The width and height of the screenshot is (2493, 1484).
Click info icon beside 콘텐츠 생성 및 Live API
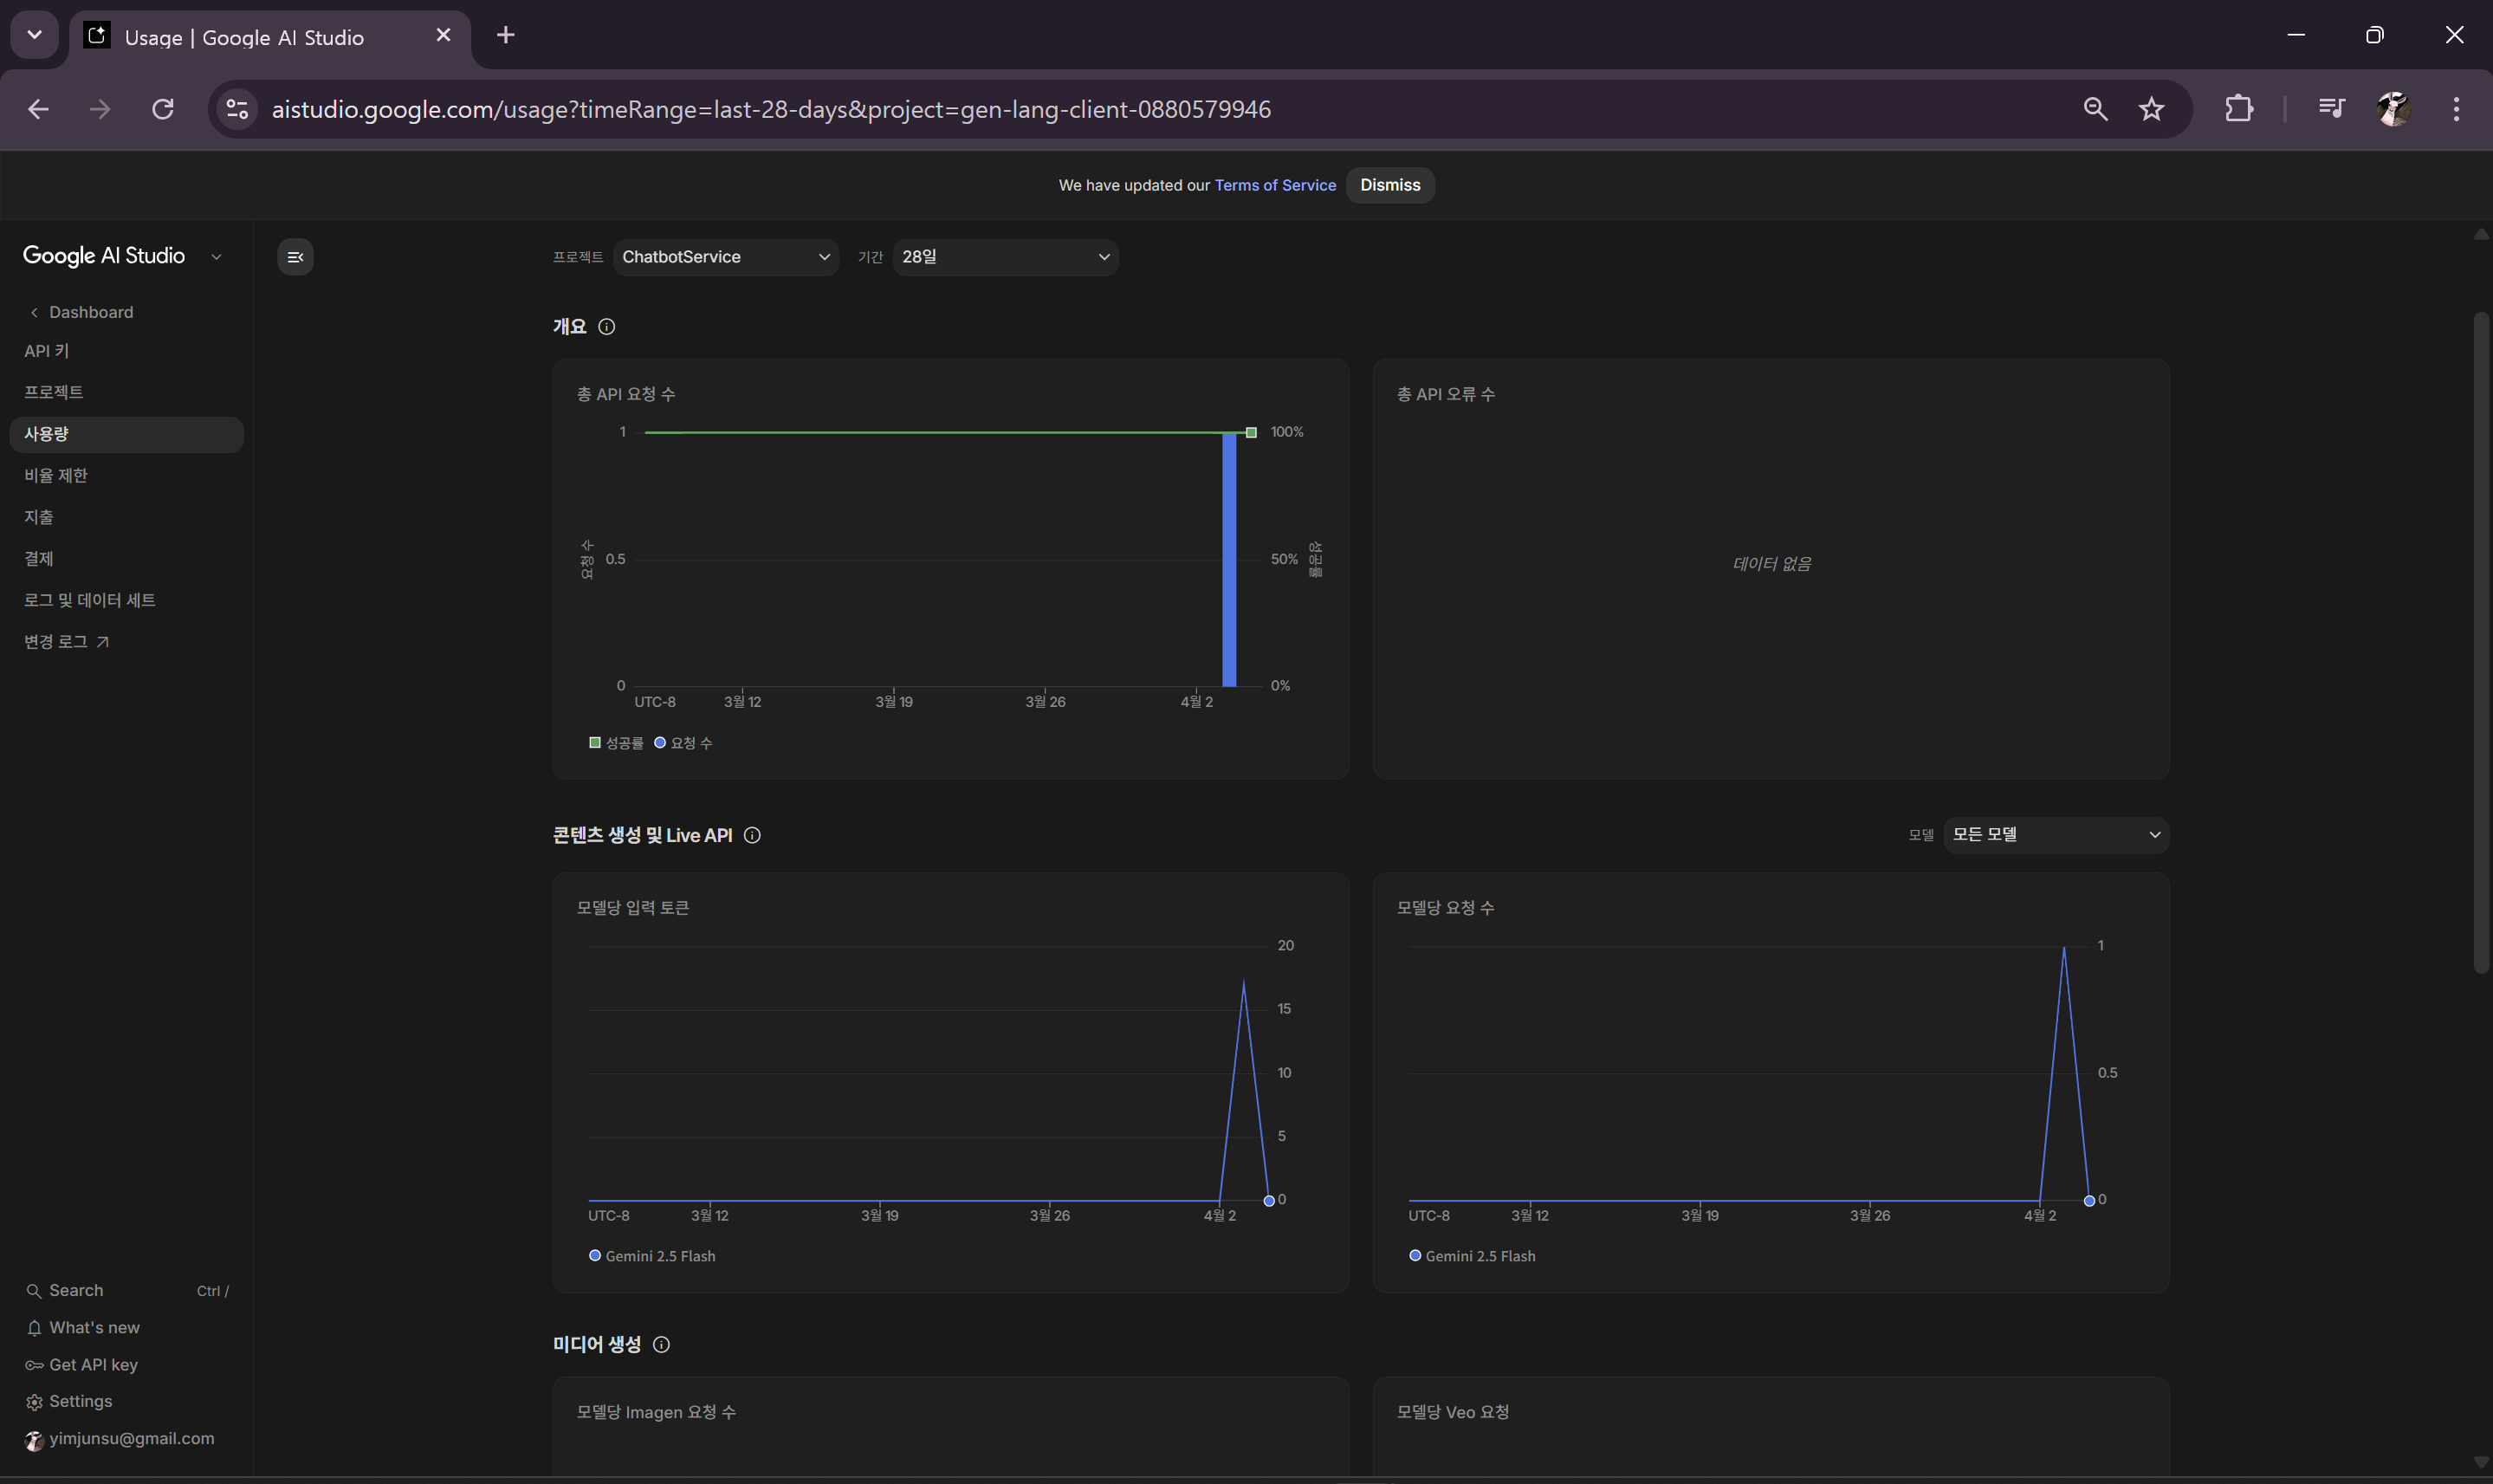[x=753, y=835]
